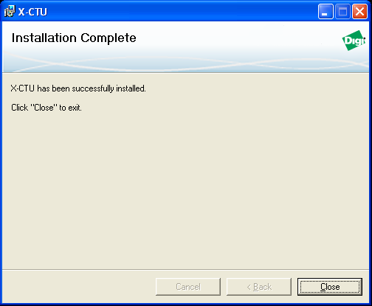Click the X-CTU title text in title bar
The image size is (372, 306).
pos(32,12)
